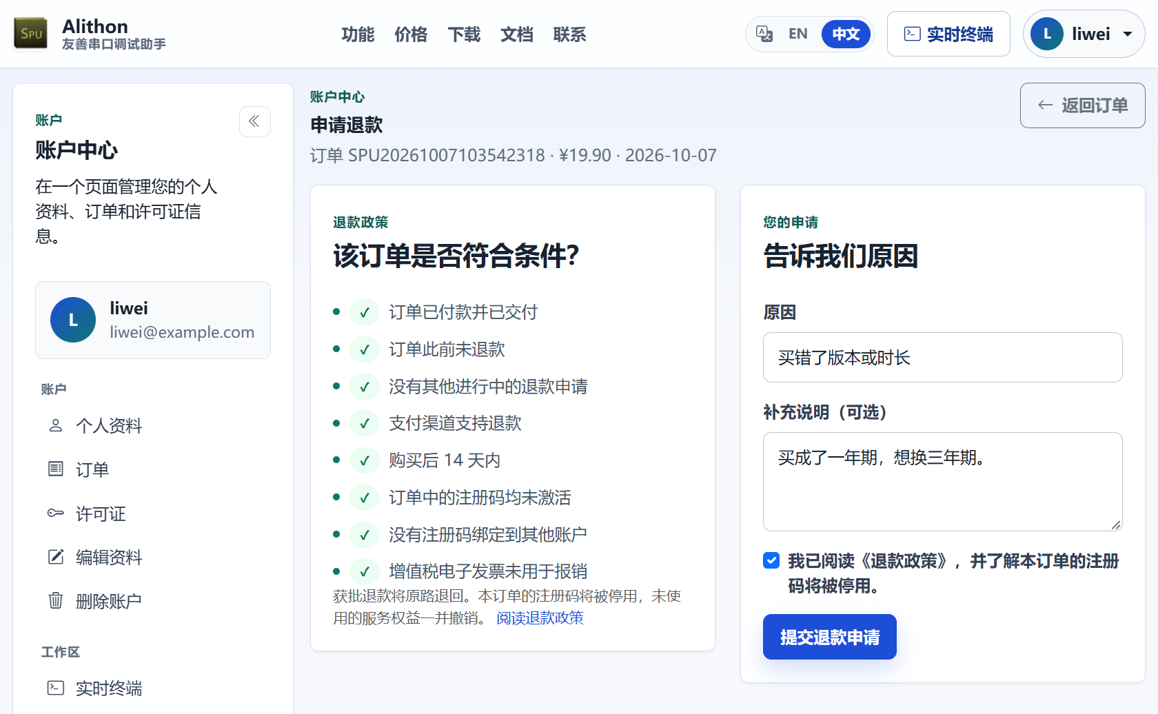Select 中文 language option

(846, 34)
